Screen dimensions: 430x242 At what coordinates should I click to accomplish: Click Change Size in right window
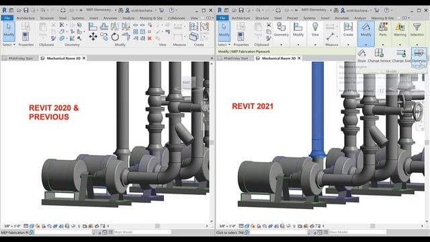pyautogui.click(x=401, y=56)
